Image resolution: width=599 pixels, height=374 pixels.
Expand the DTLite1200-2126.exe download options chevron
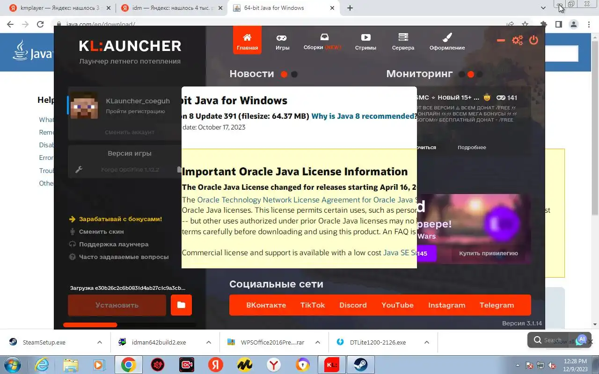[427, 342]
